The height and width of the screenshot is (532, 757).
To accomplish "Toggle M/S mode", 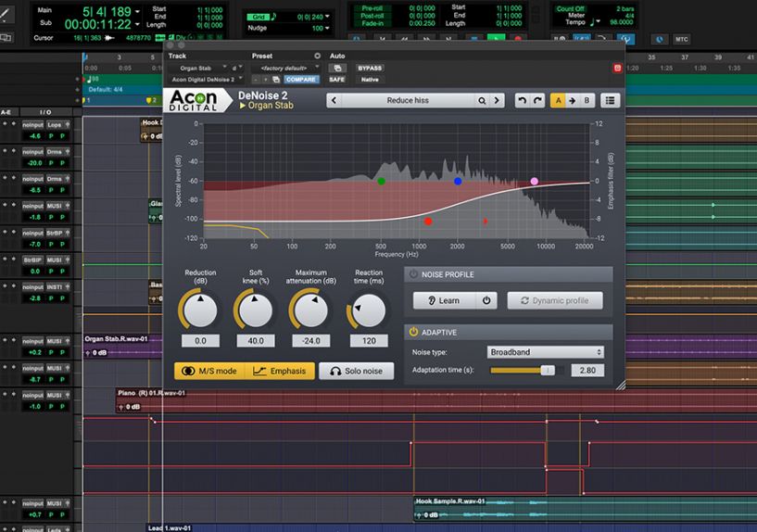I will (208, 371).
